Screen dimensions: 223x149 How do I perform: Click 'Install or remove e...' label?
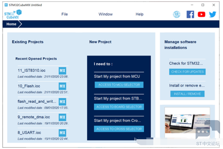(187, 86)
